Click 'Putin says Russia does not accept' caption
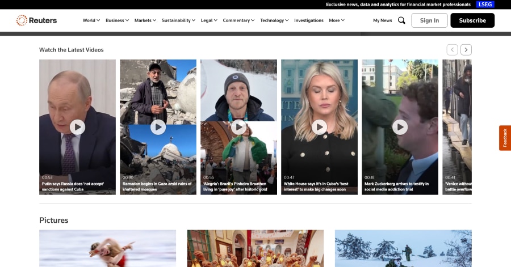 (x=73, y=187)
